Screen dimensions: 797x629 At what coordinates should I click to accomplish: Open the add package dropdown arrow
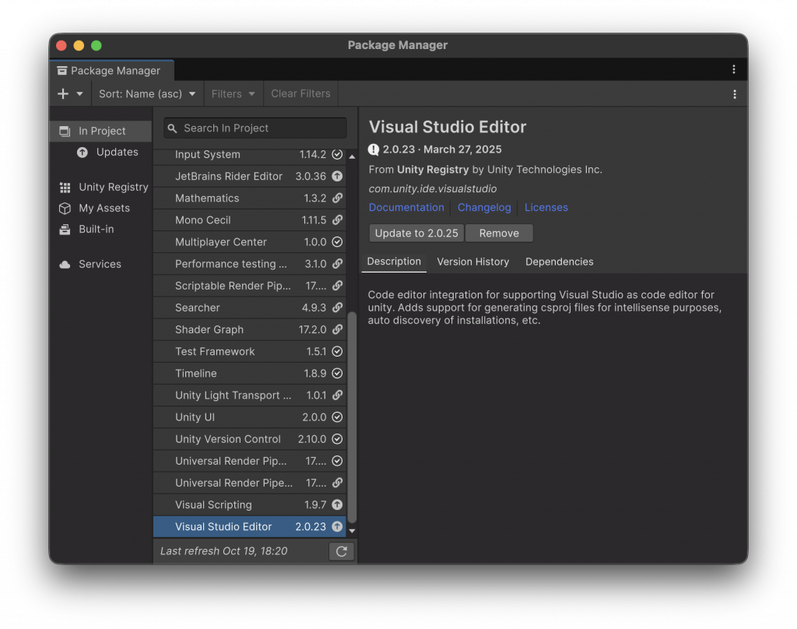[79, 93]
